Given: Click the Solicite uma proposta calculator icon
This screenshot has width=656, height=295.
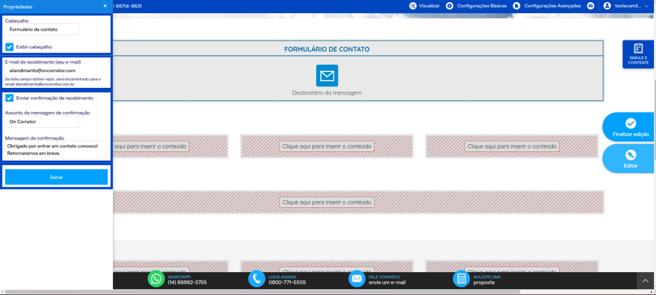Looking at the screenshot, I should tap(461, 279).
